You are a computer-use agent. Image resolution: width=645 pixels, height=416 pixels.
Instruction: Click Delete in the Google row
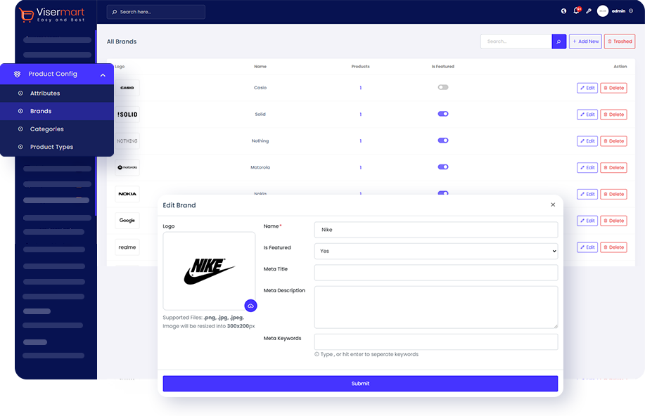(613, 221)
